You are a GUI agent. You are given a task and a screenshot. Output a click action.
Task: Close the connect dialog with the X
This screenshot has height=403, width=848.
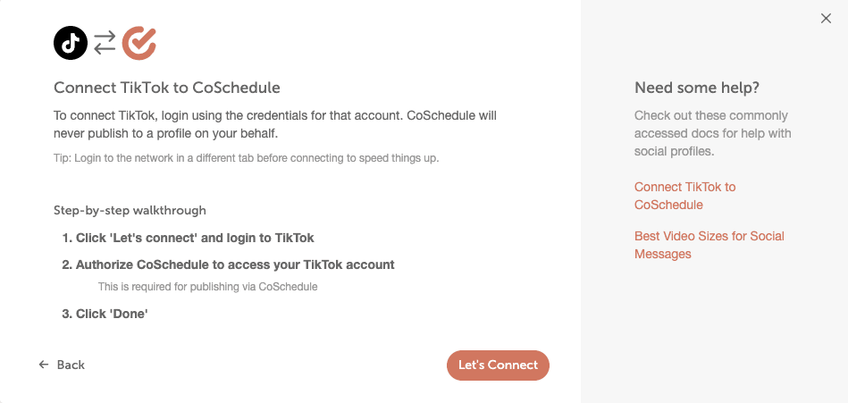(826, 19)
